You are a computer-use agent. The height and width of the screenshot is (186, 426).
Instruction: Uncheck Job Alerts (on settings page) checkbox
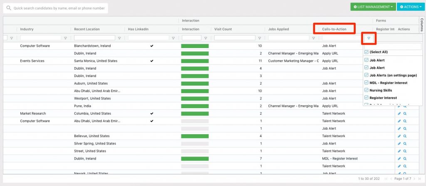pyautogui.click(x=366, y=75)
